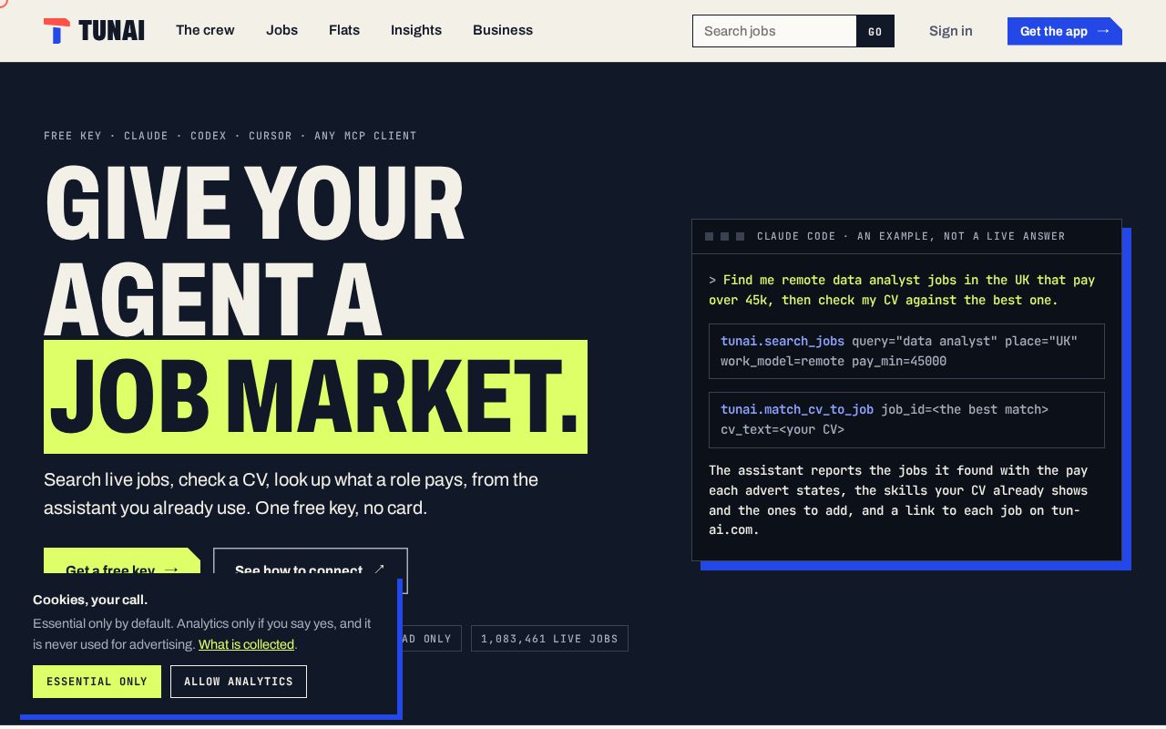The height and width of the screenshot is (729, 1166).
Task: Click the yellow prompt about data analyst jobs
Action: click(902, 290)
